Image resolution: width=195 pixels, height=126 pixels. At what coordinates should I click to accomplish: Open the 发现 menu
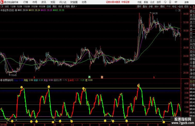(53, 2)
